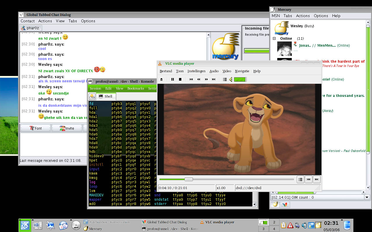
Task: Click previous button beside VLC seek bar
Action: pos(309,180)
